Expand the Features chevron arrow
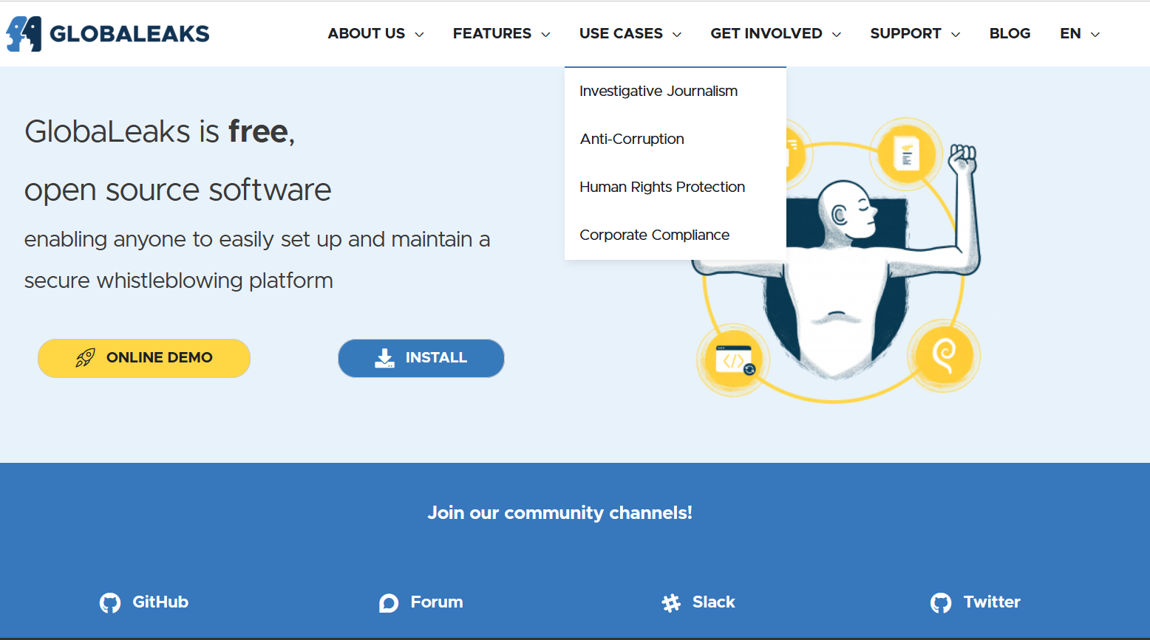 point(545,35)
